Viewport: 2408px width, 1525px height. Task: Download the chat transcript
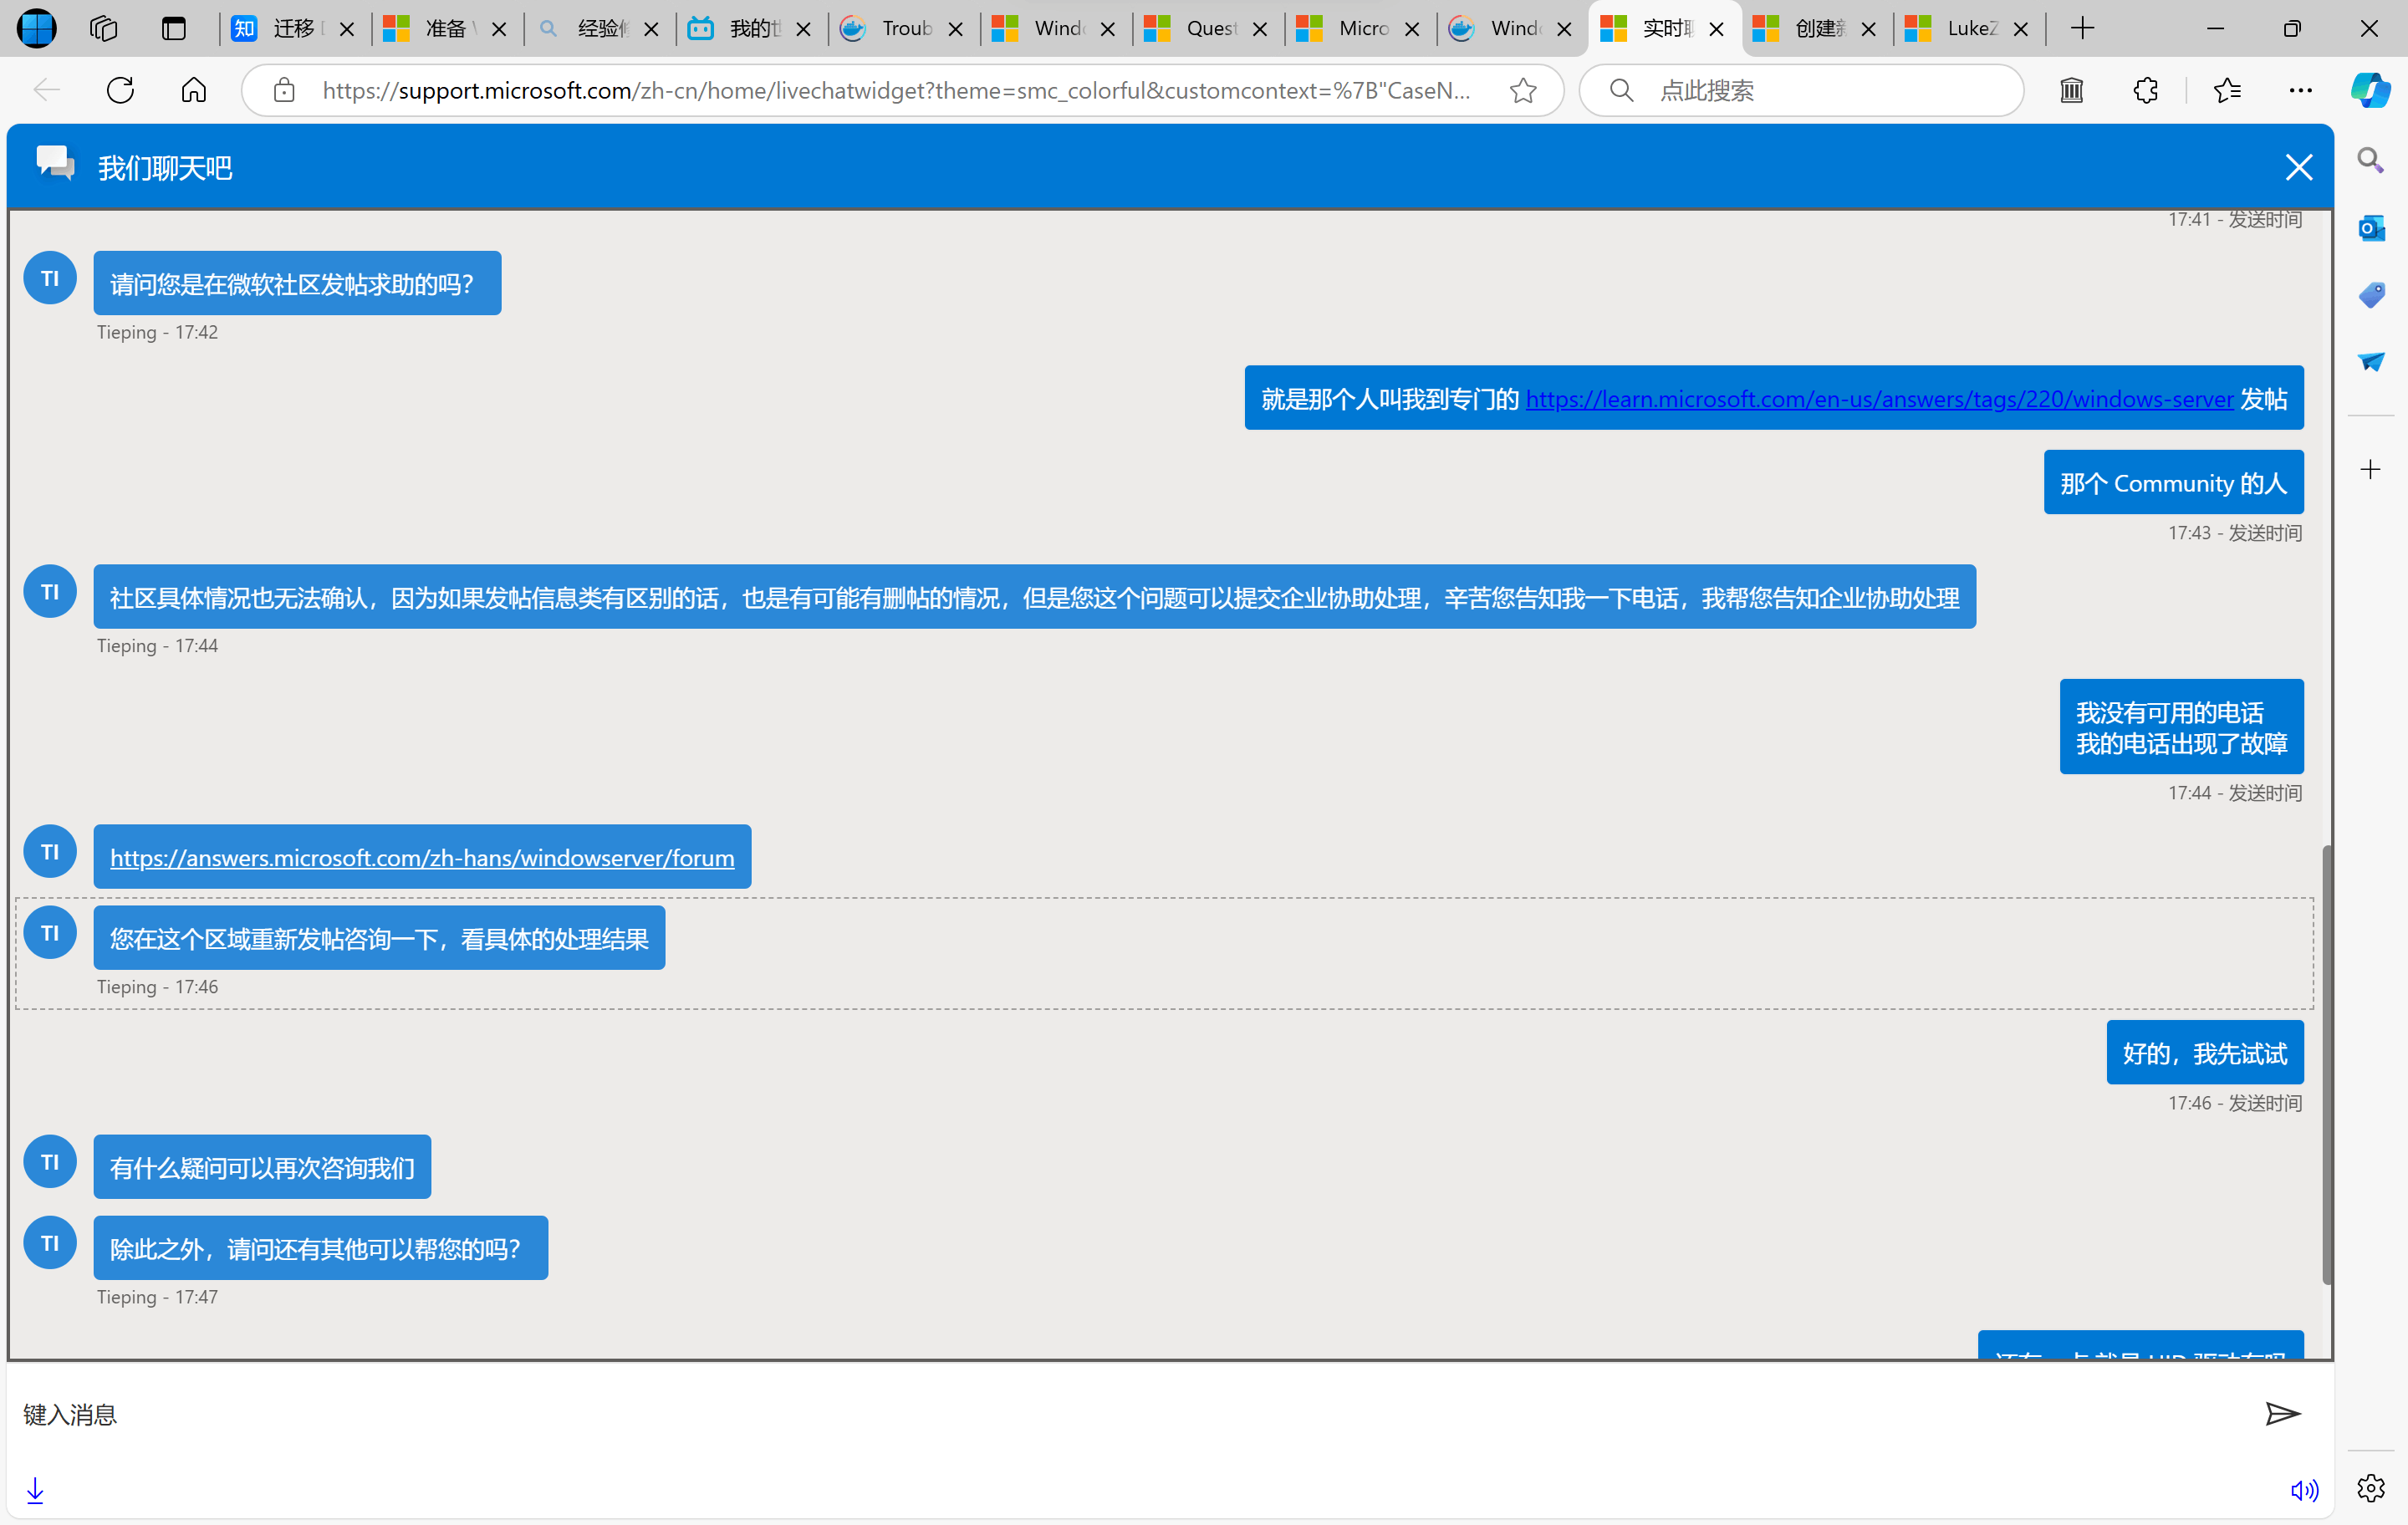(35, 1490)
